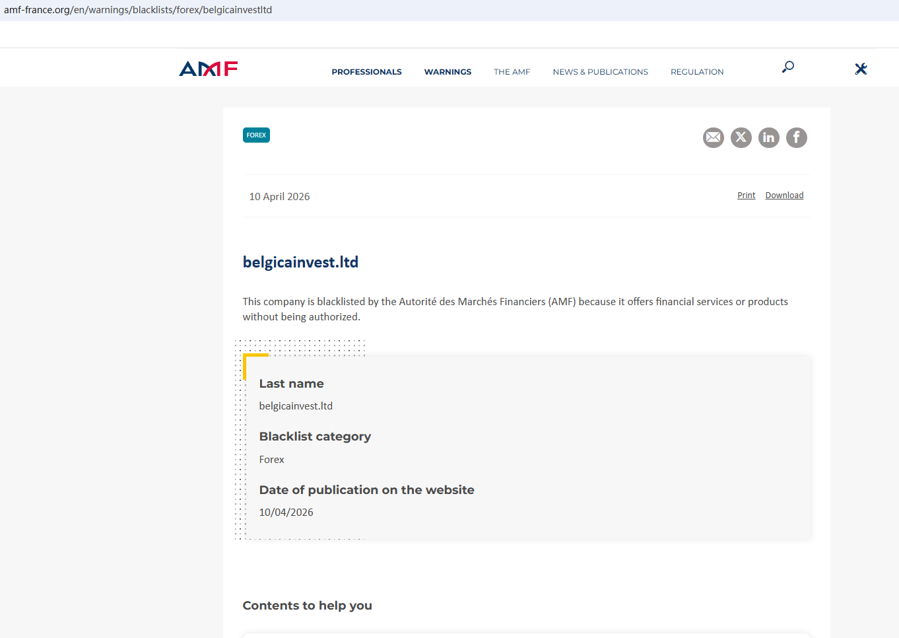Expand the Regulation menu
899x638 pixels.
[697, 72]
